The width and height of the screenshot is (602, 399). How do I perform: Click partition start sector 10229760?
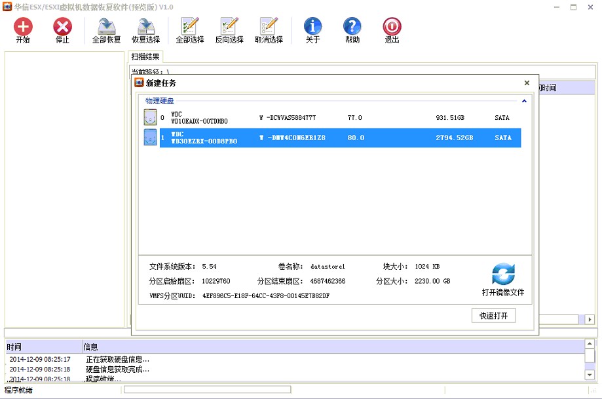point(216,281)
